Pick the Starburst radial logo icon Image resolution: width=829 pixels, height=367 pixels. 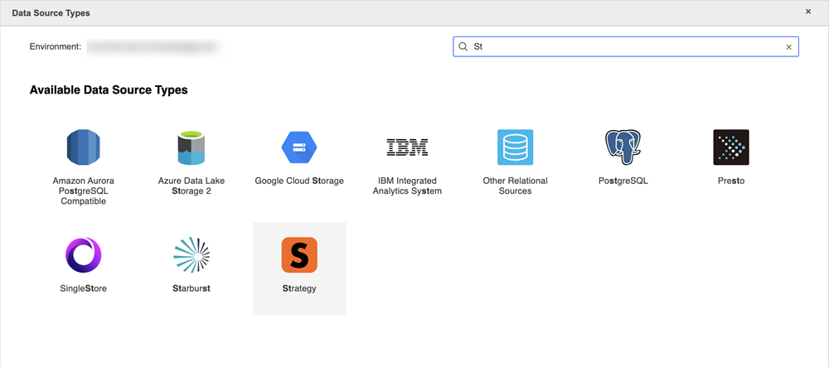(191, 255)
